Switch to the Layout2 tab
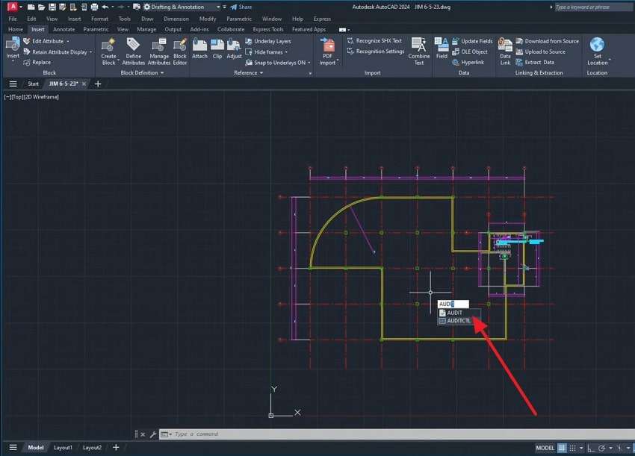 click(x=92, y=448)
